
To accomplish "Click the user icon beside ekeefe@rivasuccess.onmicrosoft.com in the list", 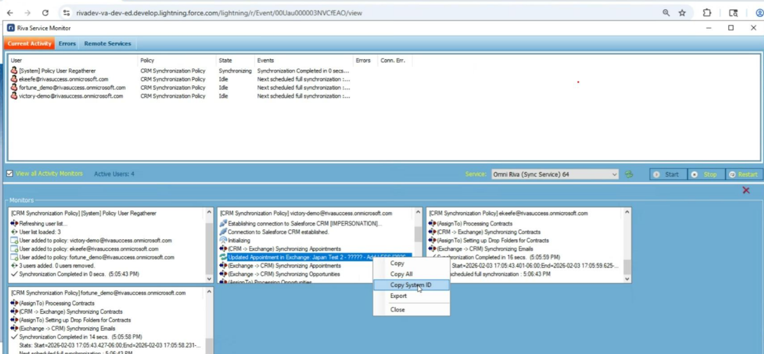I will 14,79.
